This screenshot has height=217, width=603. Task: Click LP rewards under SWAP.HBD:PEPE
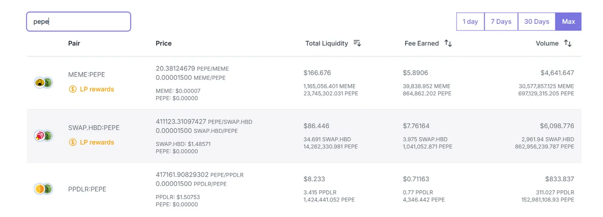point(97,142)
